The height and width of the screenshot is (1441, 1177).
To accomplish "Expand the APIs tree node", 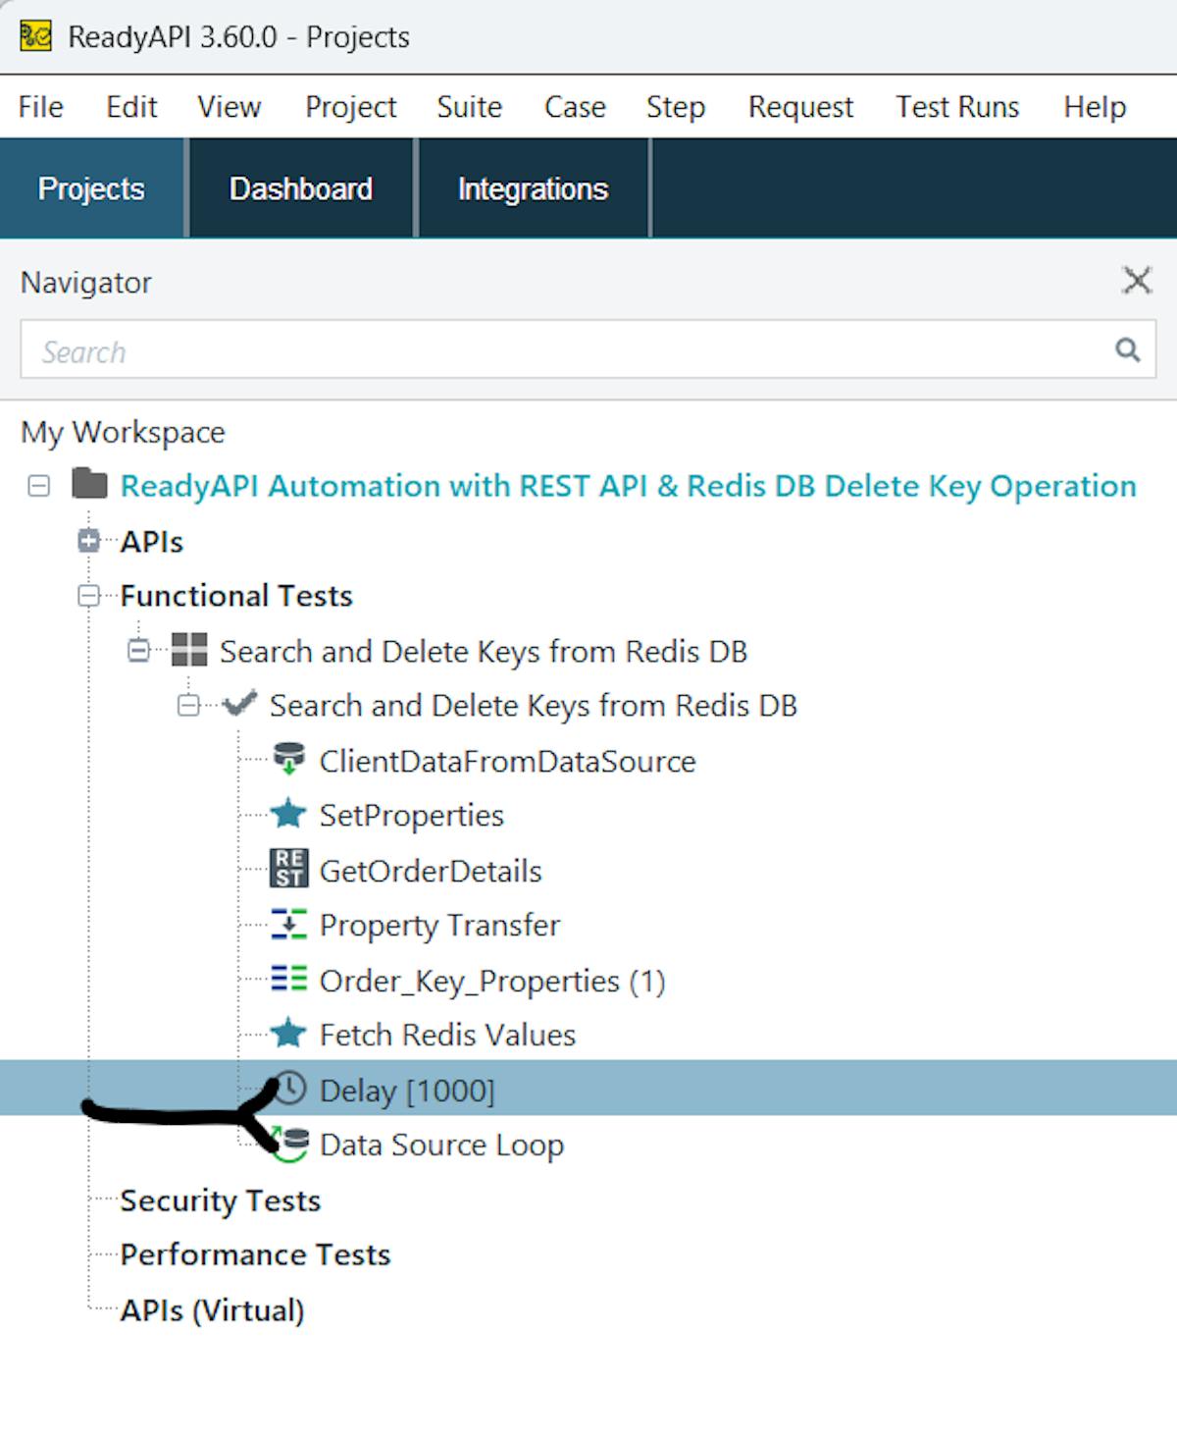I will point(89,541).
